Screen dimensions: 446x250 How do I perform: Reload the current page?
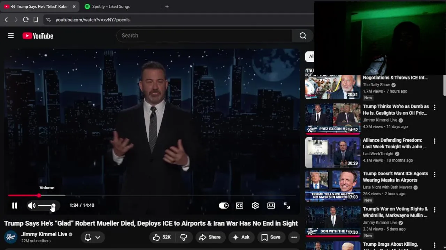(x=26, y=20)
